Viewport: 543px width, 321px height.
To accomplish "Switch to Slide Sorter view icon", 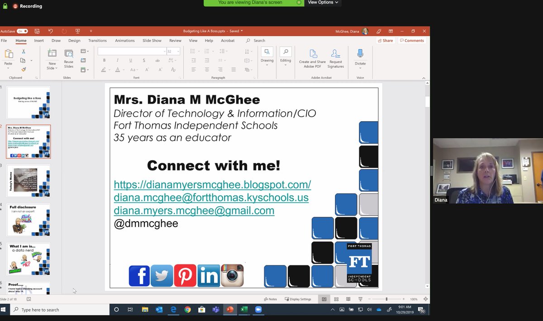I will (336, 299).
